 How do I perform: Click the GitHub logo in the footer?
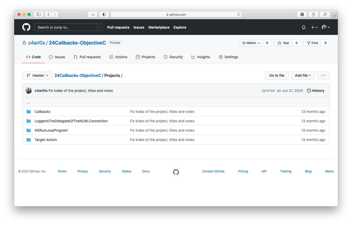[x=176, y=172]
